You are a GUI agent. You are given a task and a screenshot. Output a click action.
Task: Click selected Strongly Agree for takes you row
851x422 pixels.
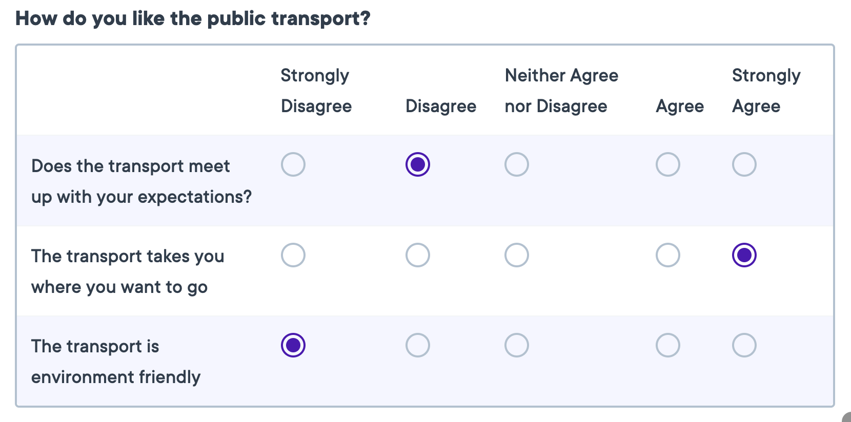tap(744, 255)
